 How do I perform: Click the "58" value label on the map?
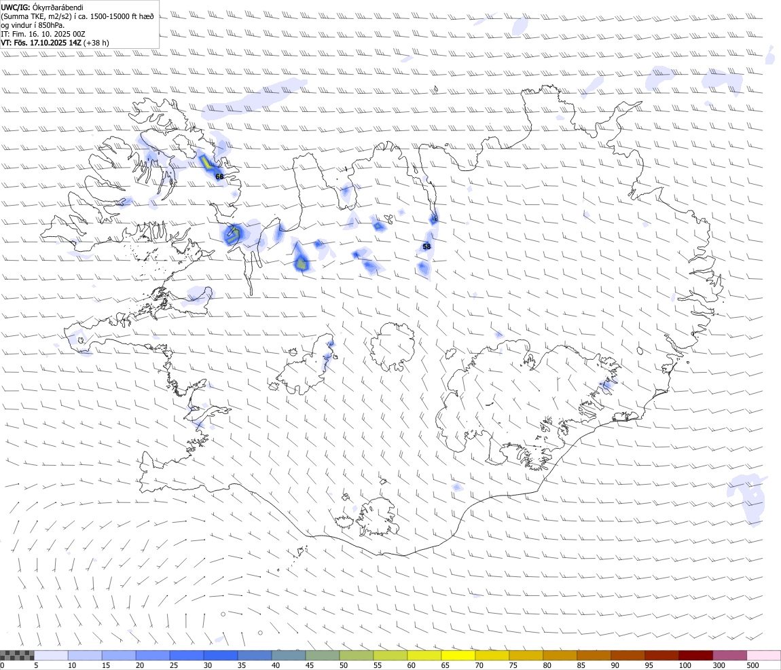coord(426,246)
